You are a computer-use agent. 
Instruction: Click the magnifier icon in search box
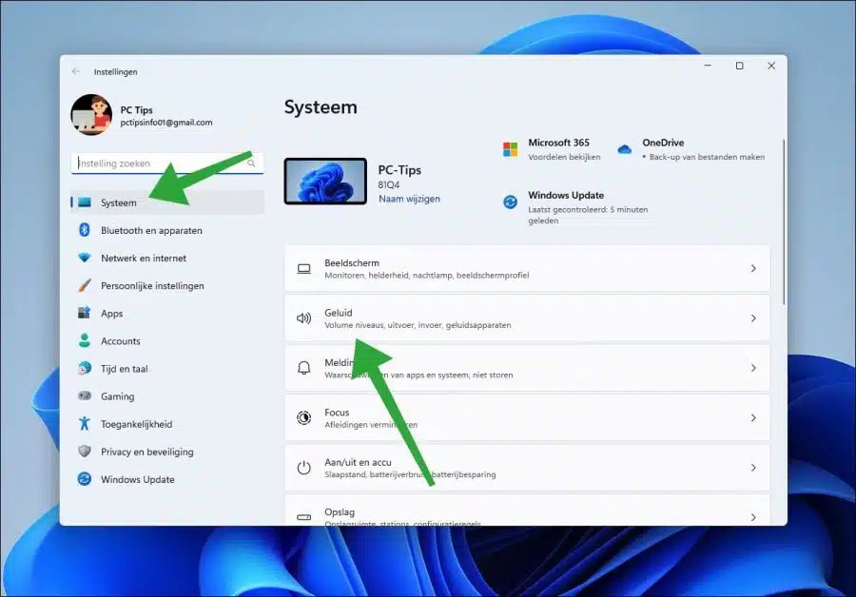pyautogui.click(x=251, y=164)
